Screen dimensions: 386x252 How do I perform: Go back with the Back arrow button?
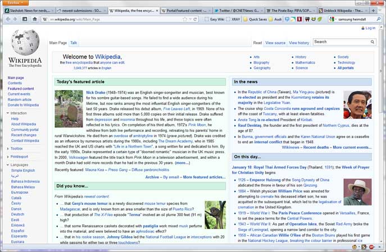click(x=8, y=19)
